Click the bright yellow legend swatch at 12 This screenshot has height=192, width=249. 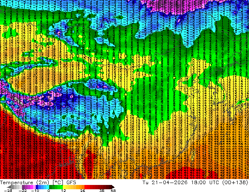pos(64,187)
